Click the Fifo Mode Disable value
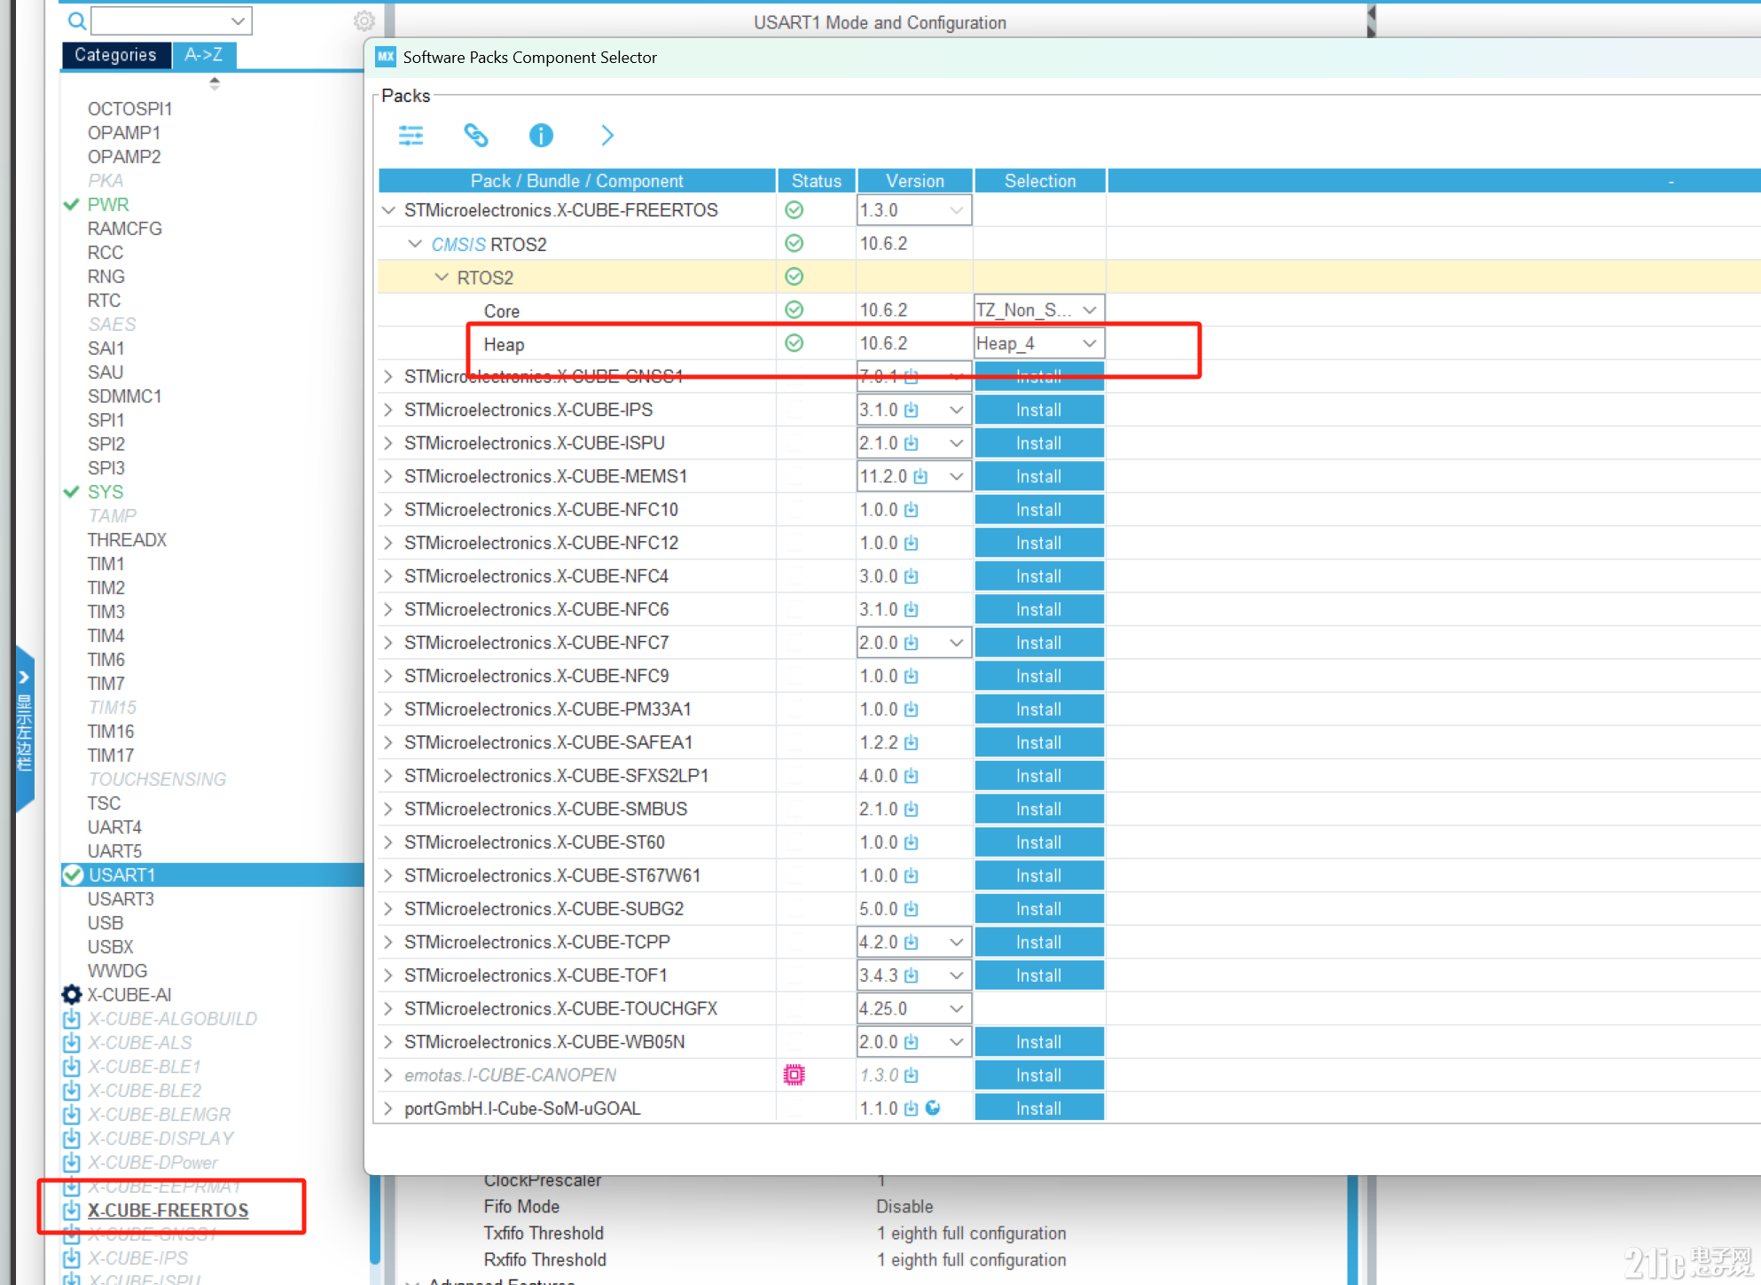Screen dimensions: 1761x1285 coord(904,1206)
